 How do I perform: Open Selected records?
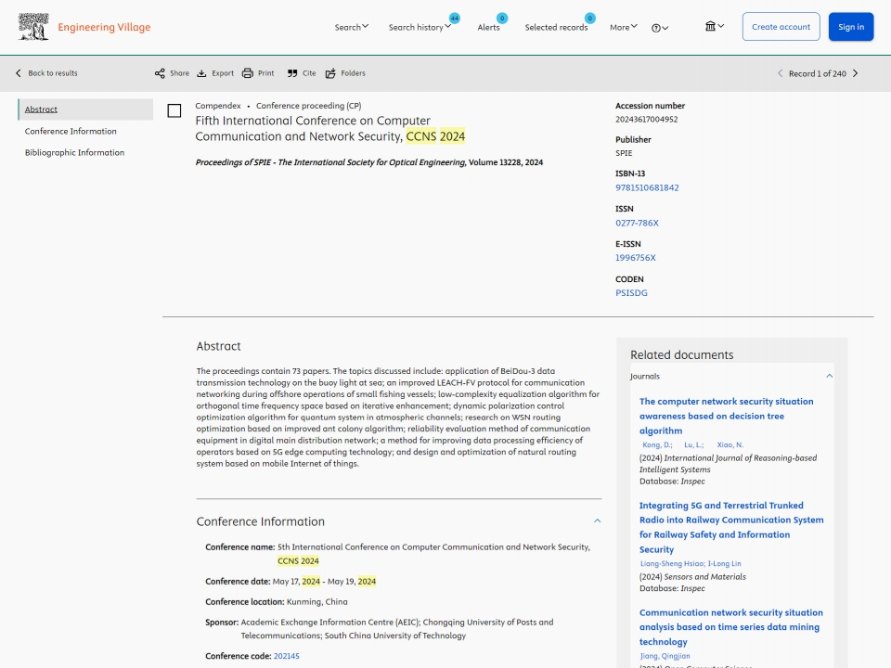[x=556, y=27]
